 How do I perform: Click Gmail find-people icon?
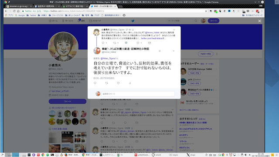(182, 102)
